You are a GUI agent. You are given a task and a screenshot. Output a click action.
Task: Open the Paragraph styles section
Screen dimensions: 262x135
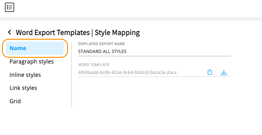pyautogui.click(x=31, y=62)
